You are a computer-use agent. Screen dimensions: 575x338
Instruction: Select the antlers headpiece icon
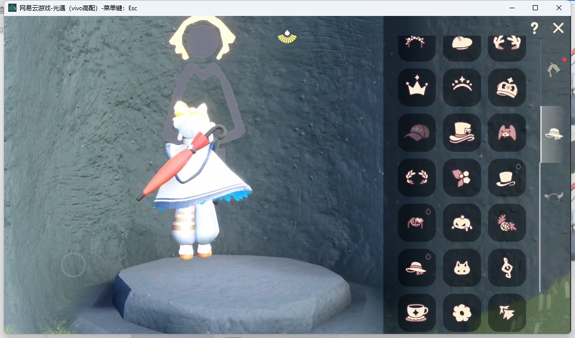click(x=507, y=47)
